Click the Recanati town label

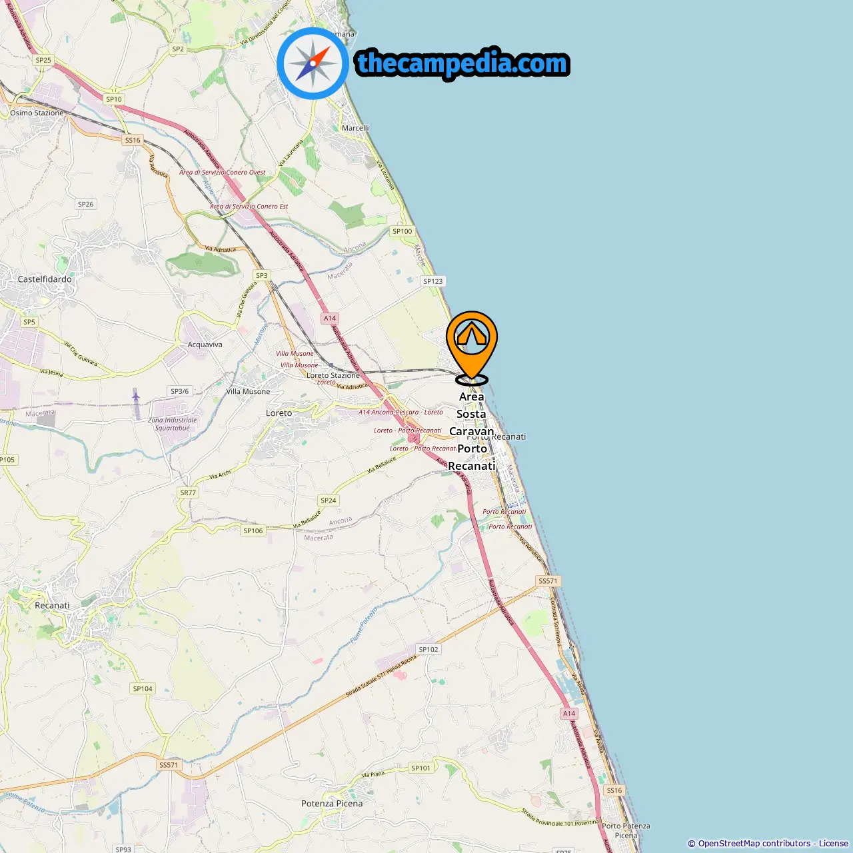tap(52, 606)
